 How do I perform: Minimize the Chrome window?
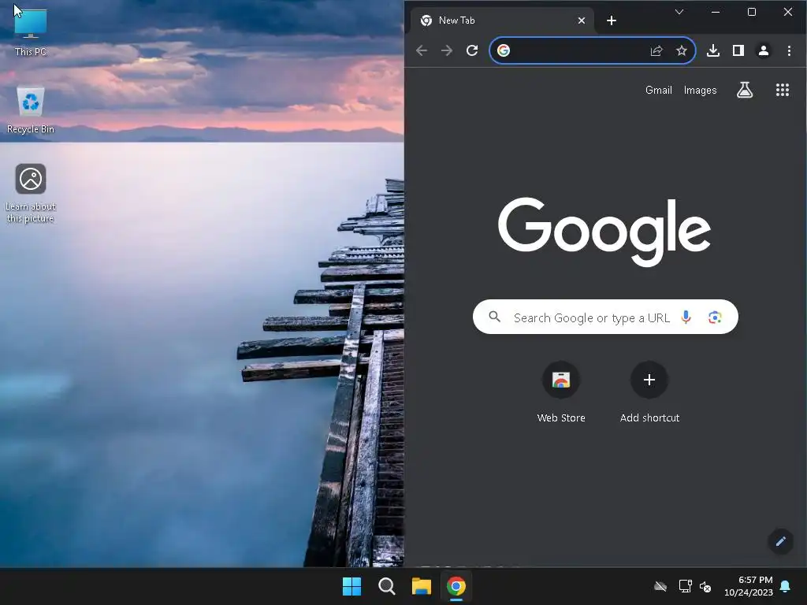(716, 12)
